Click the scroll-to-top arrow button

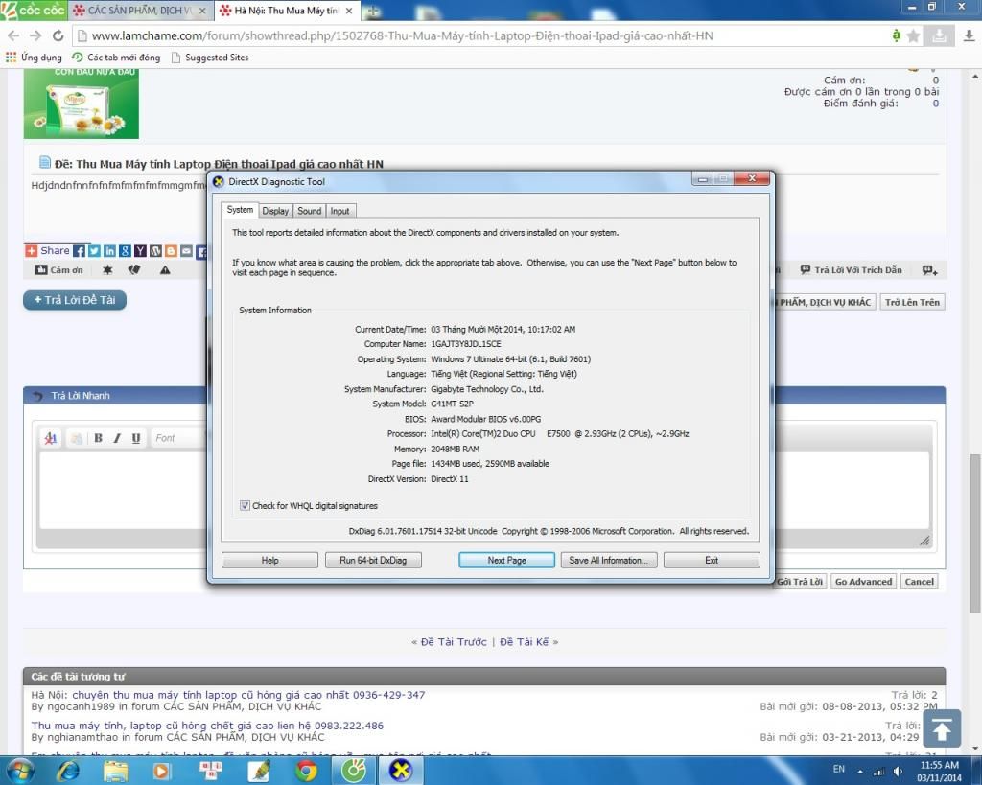941,730
